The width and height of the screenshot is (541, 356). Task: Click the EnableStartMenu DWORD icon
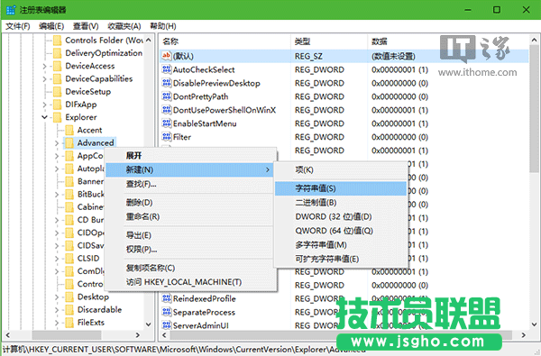(167, 123)
